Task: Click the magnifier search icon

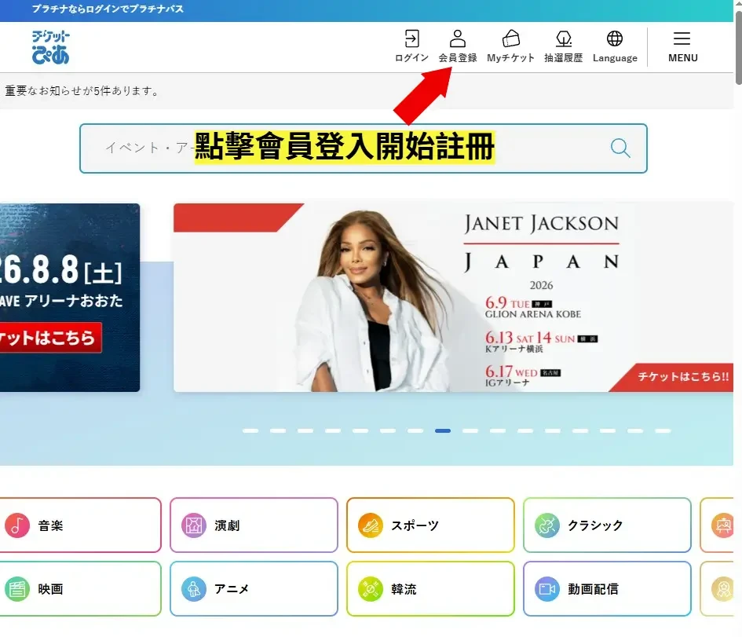Action: click(x=620, y=148)
